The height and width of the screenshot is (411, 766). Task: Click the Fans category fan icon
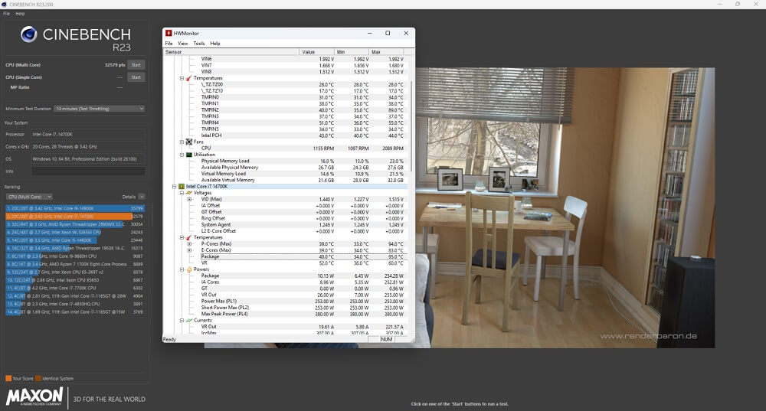pos(188,142)
